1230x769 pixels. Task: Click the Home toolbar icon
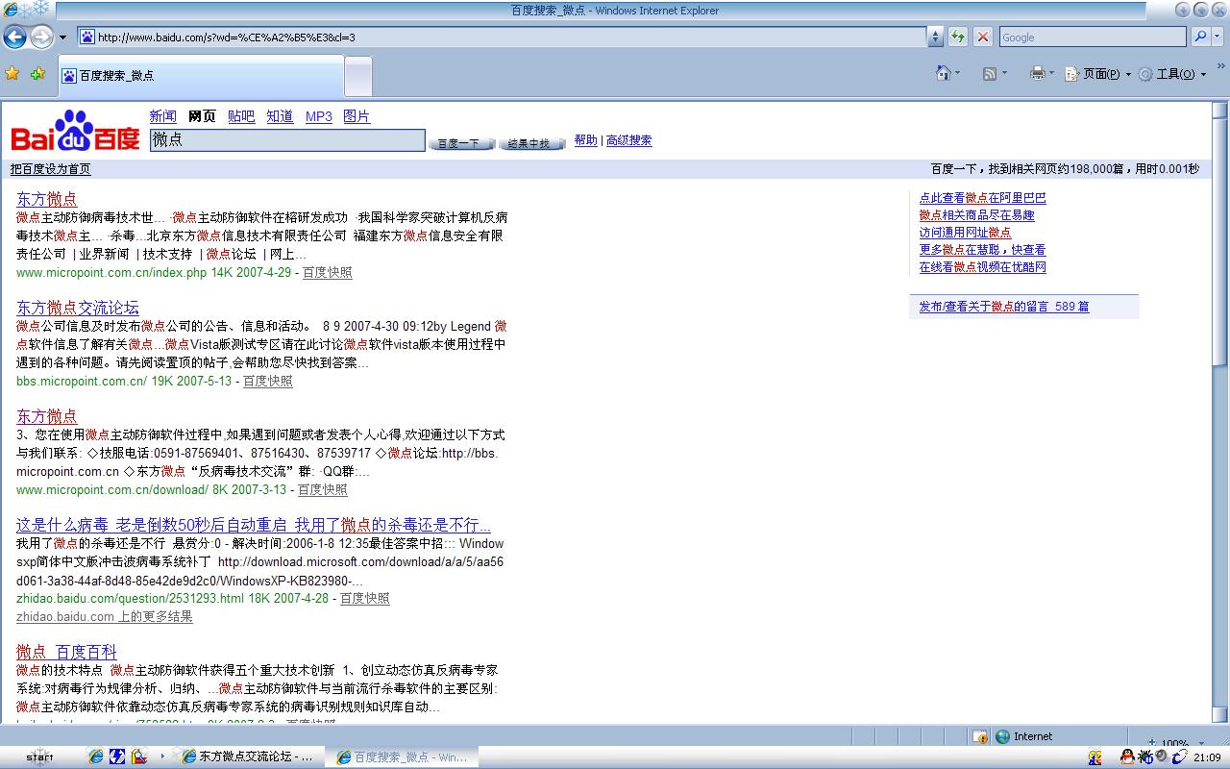pyautogui.click(x=943, y=74)
